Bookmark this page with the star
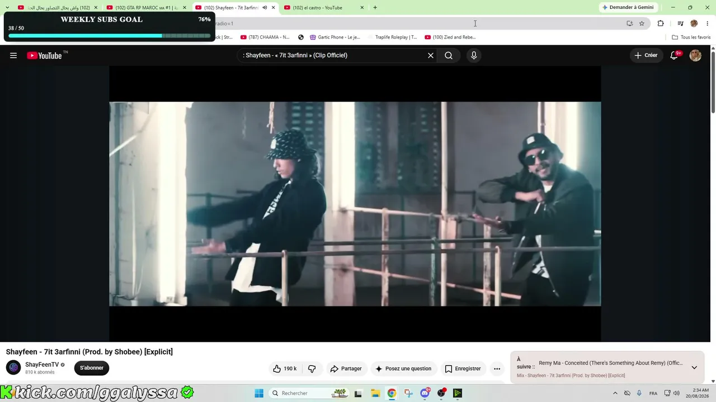 pos(642,23)
